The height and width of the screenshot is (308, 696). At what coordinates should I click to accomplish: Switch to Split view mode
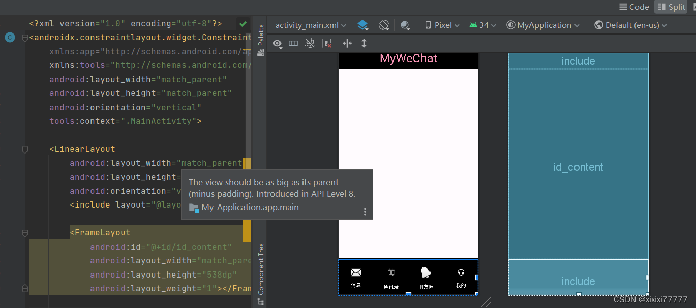pos(671,7)
